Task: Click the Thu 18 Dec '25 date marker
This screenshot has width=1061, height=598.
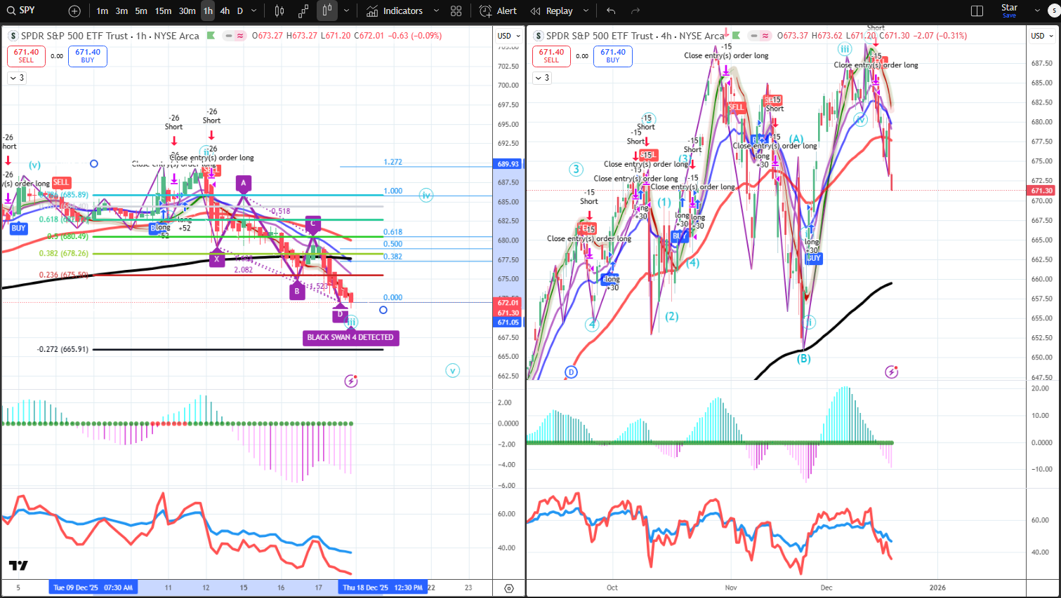Action: pos(383,587)
